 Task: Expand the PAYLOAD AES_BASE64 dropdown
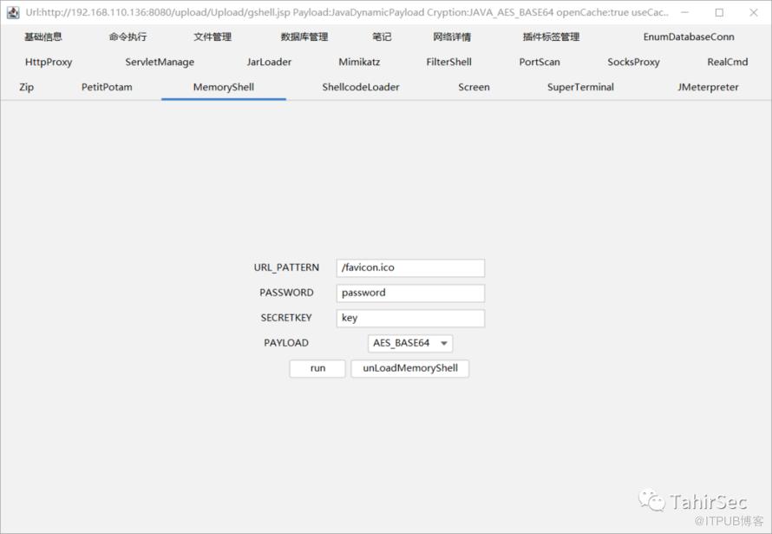[x=410, y=343]
